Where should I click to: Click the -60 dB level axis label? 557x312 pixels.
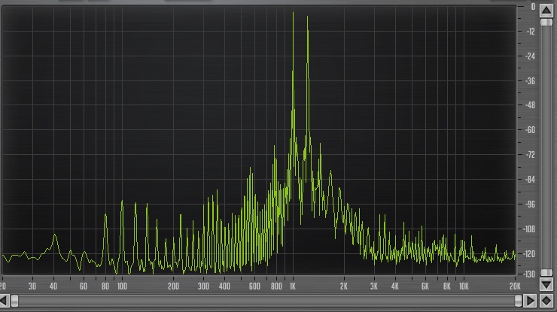pyautogui.click(x=530, y=130)
